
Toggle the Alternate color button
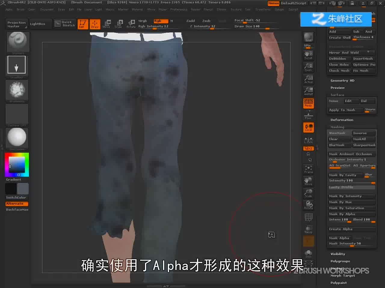17,204
